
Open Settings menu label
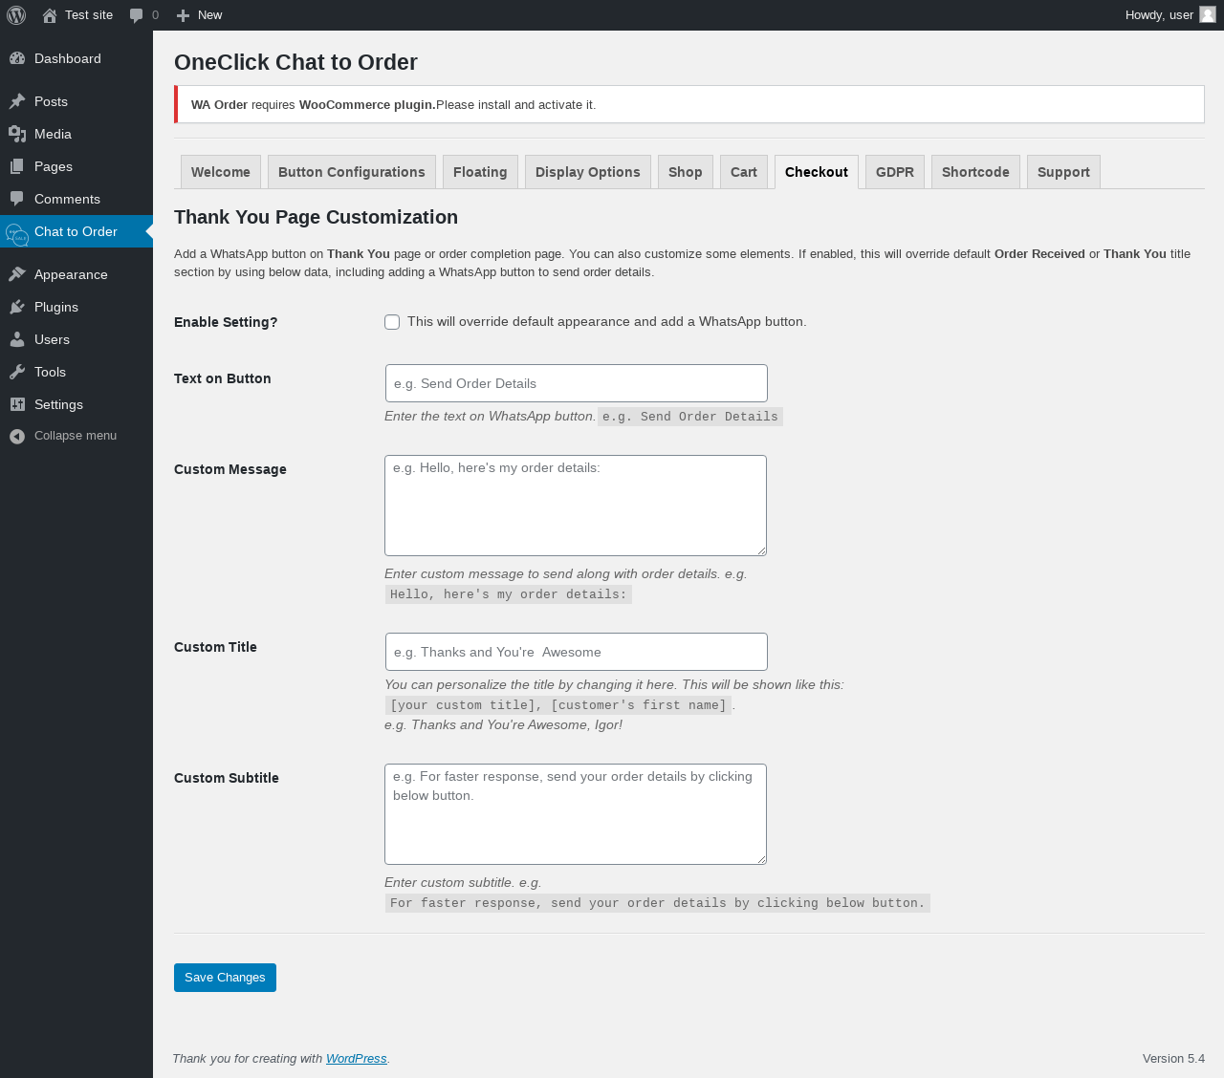click(x=58, y=404)
